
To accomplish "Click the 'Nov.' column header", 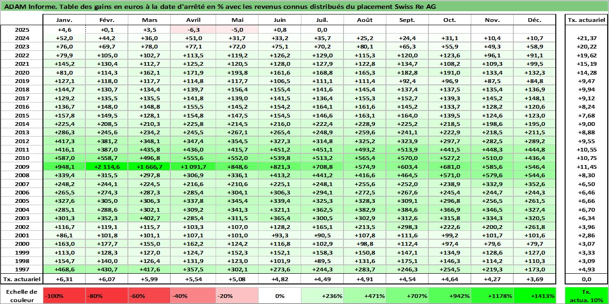I will (x=492, y=20).
